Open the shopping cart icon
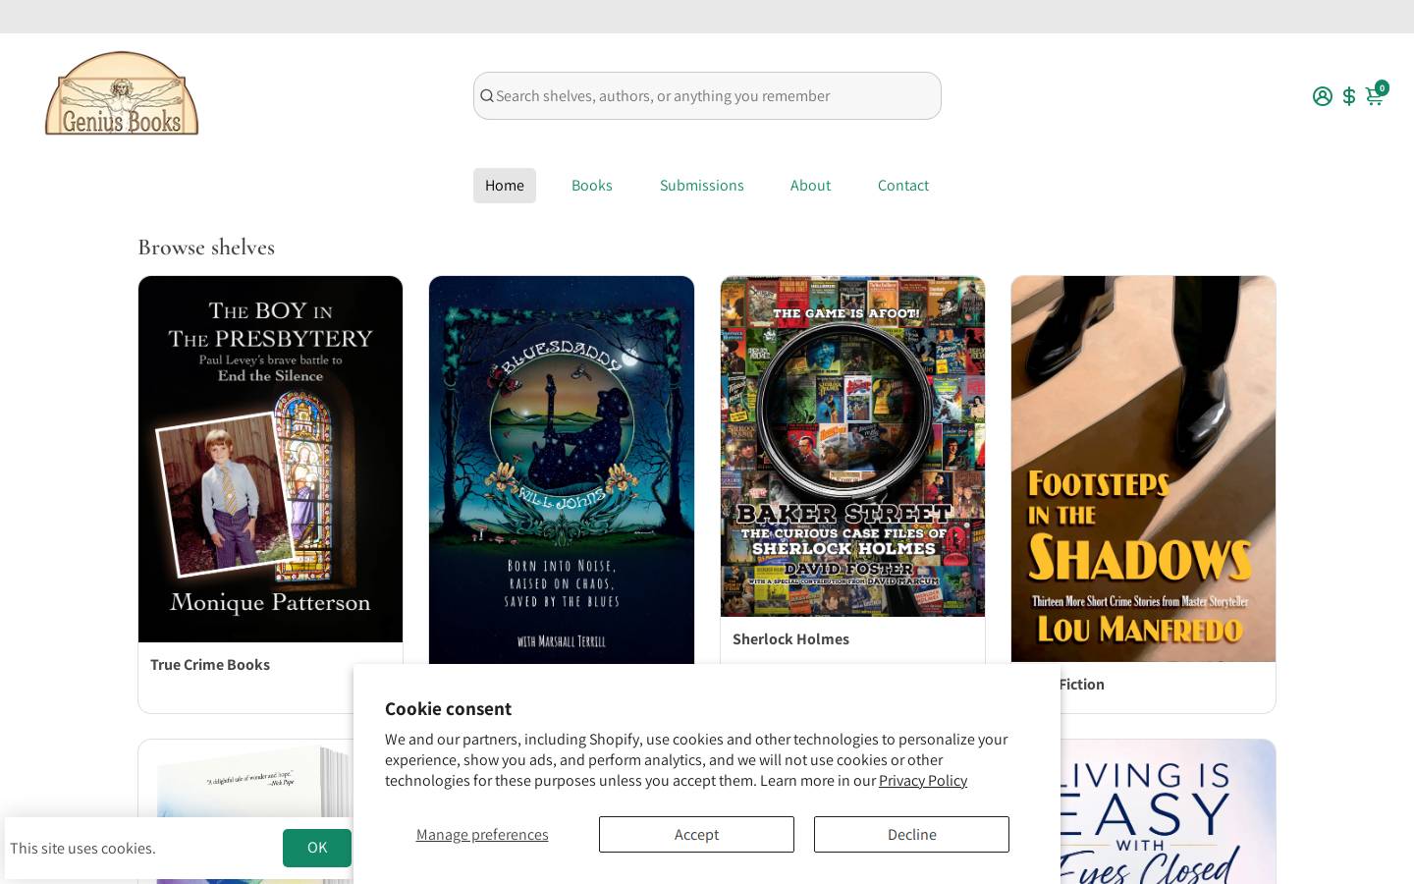Image resolution: width=1414 pixels, height=884 pixels. click(1375, 95)
